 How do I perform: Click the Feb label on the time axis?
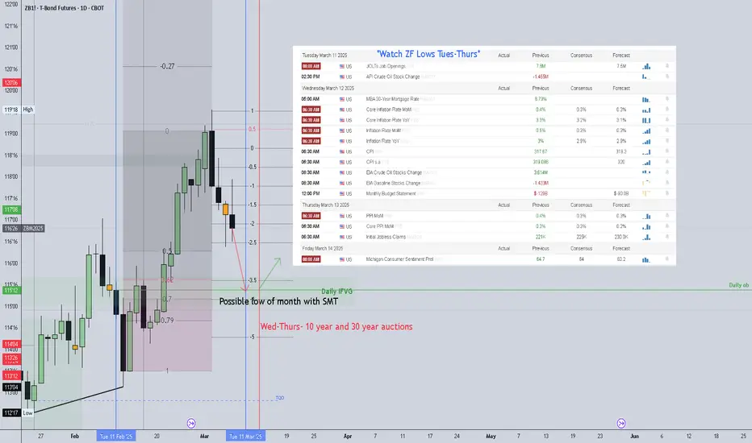(75, 437)
